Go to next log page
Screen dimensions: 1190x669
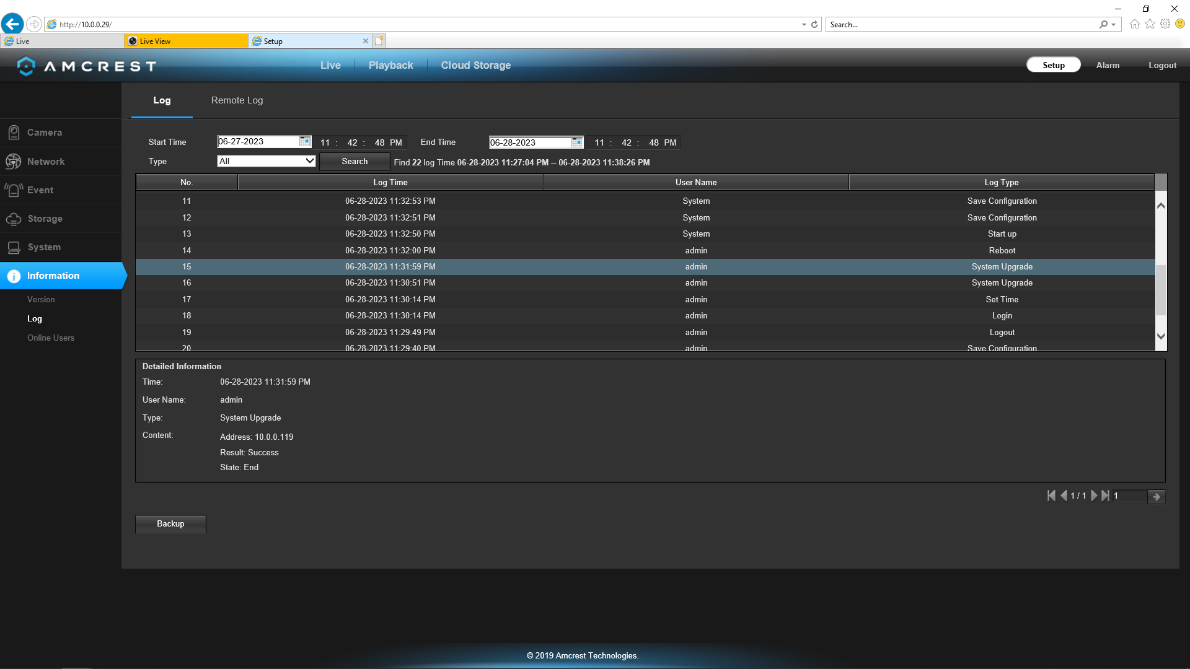[x=1094, y=496]
